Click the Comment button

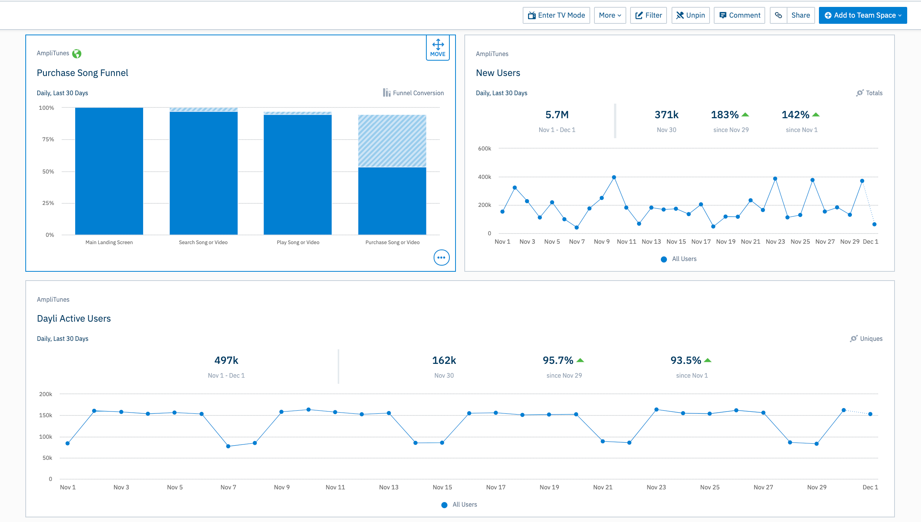coord(739,15)
